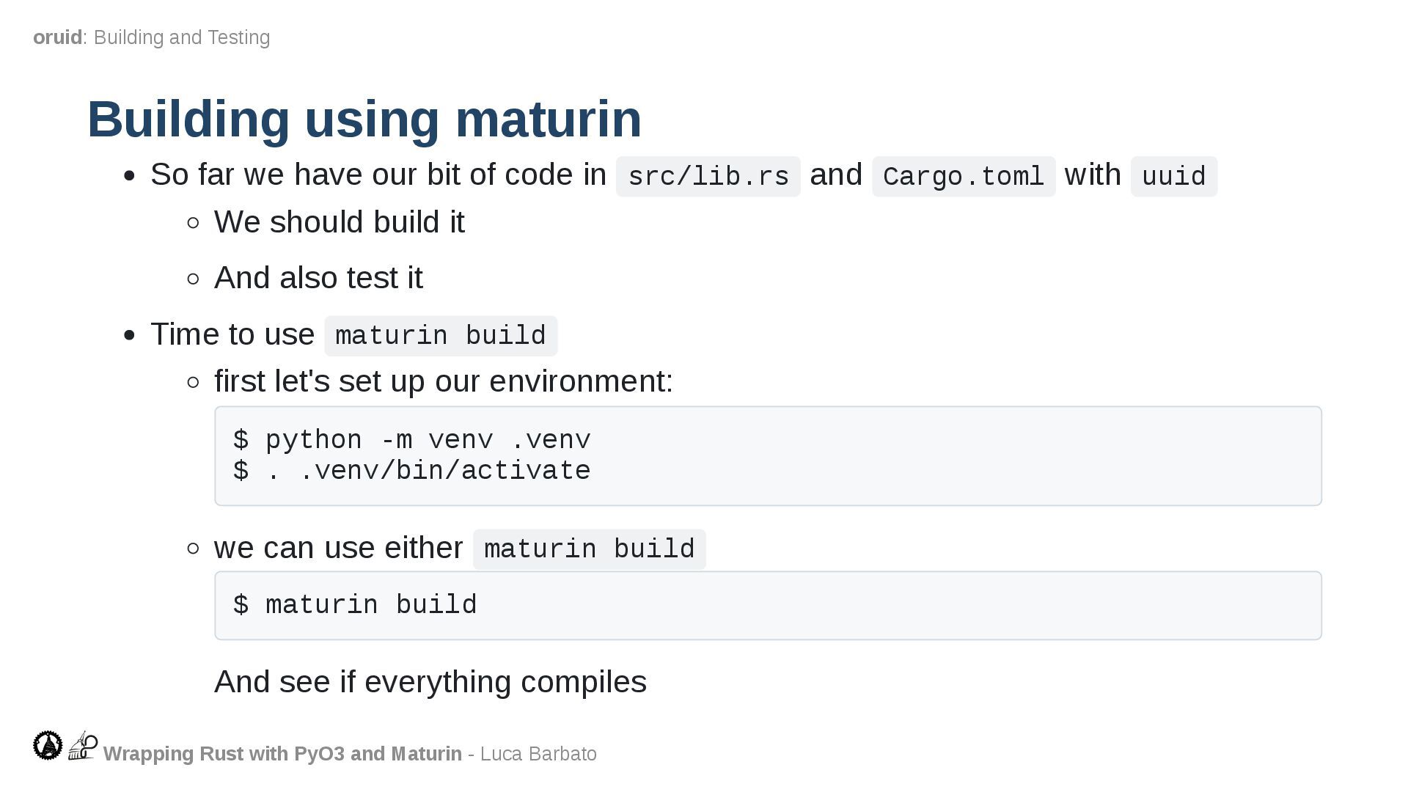Click footer title 'Wrapping Rust with PyO3 and Maturin'

[282, 754]
